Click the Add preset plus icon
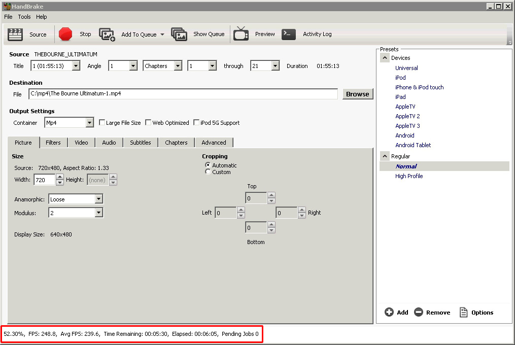 point(389,312)
